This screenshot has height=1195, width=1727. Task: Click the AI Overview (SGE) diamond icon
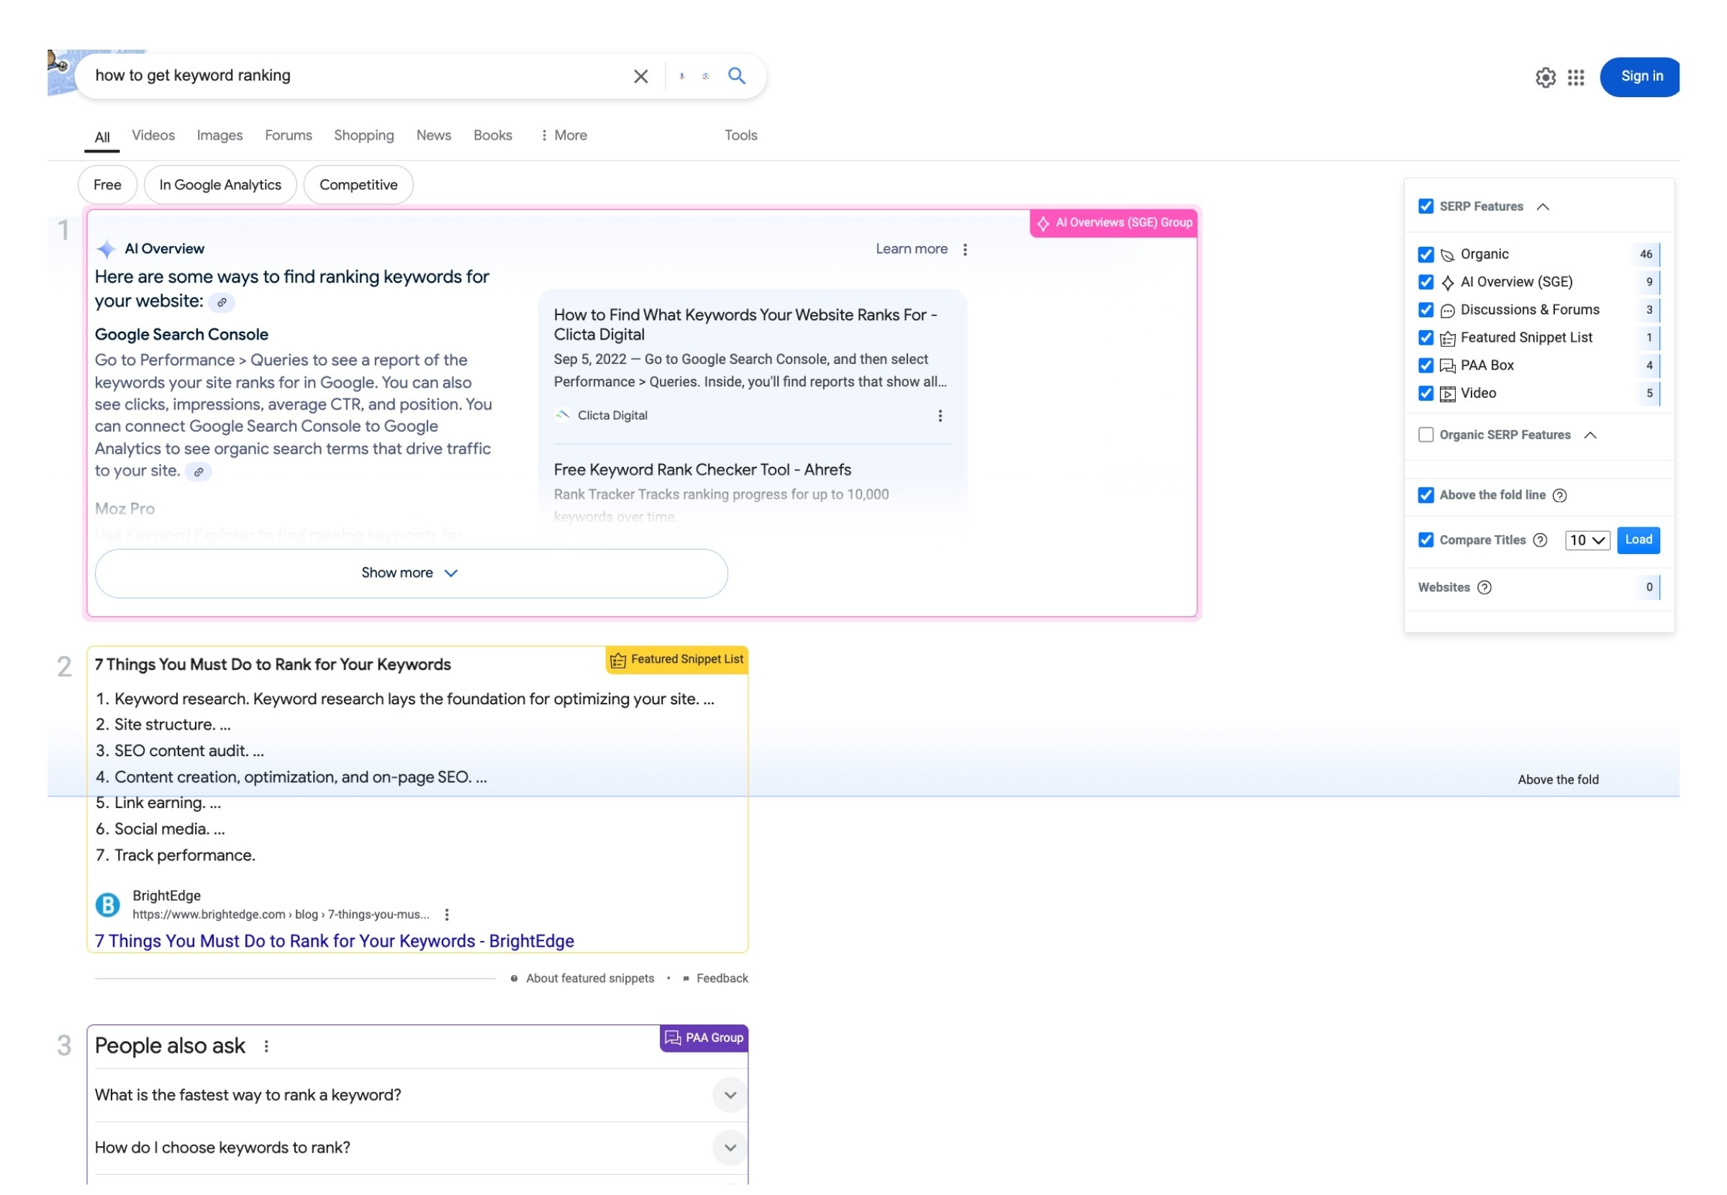coord(1448,283)
